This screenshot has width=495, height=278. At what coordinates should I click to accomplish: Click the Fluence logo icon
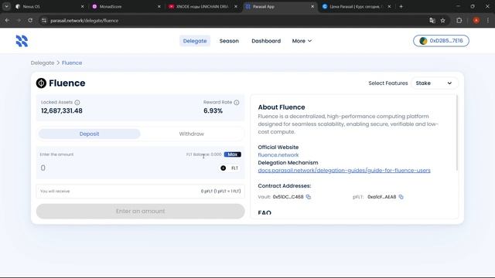tap(41, 83)
